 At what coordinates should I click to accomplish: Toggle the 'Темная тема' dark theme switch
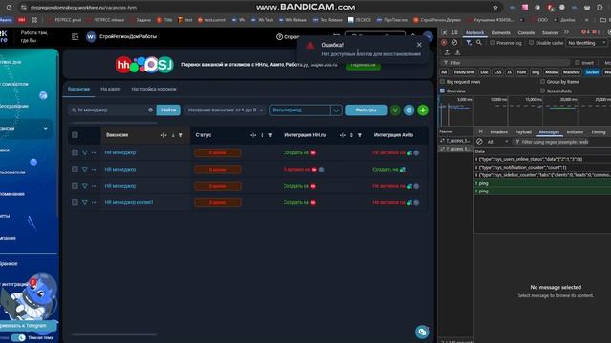point(18,337)
